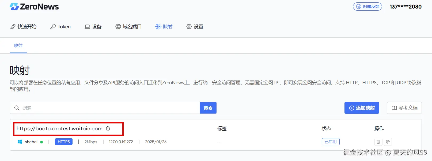Open 设置 settings page
Viewport: 432px width, 161px height.
tap(195, 27)
